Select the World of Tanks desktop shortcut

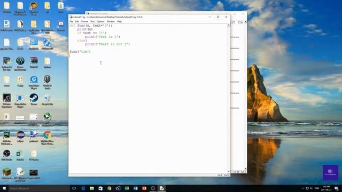point(47,82)
